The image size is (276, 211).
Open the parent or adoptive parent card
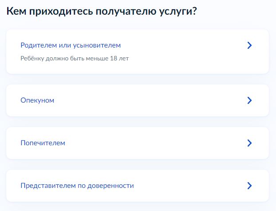tap(138, 52)
